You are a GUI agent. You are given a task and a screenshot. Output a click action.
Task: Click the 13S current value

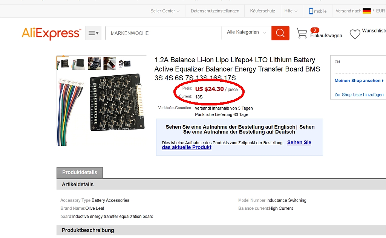click(x=199, y=97)
